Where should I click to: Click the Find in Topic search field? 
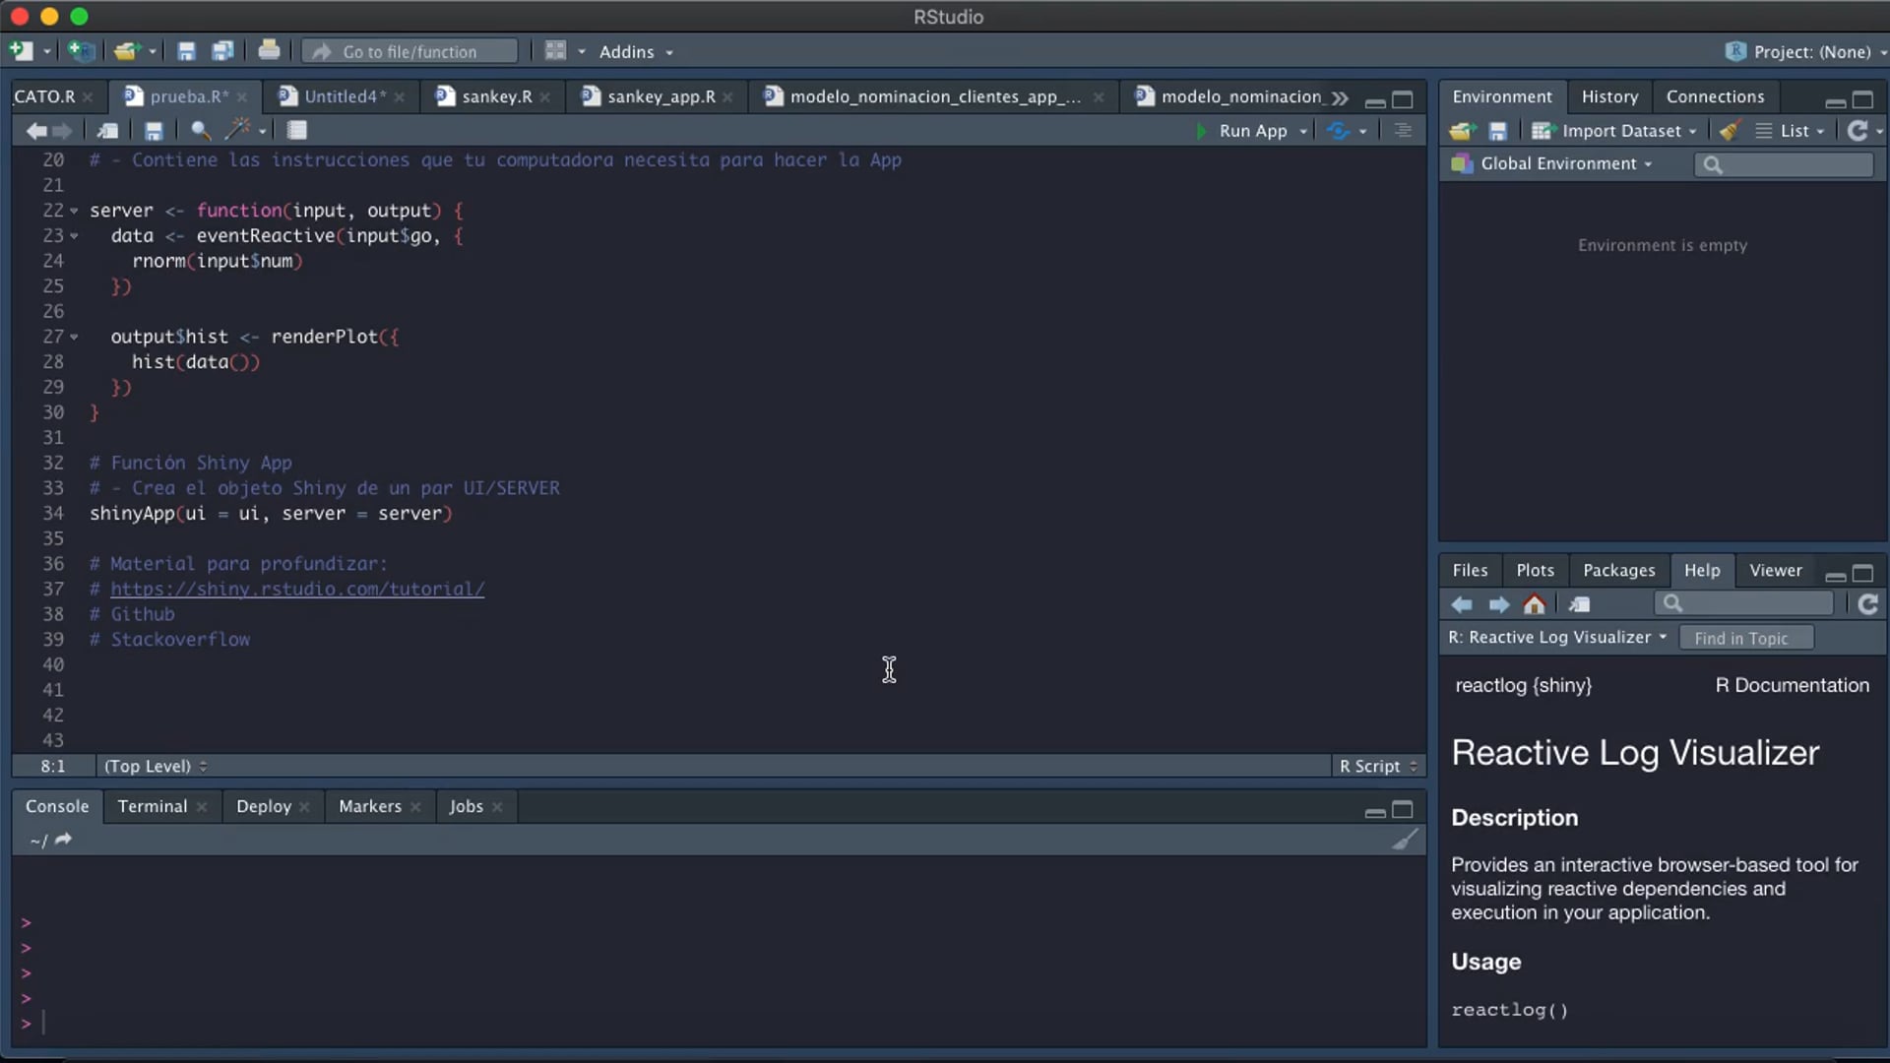tap(1742, 637)
